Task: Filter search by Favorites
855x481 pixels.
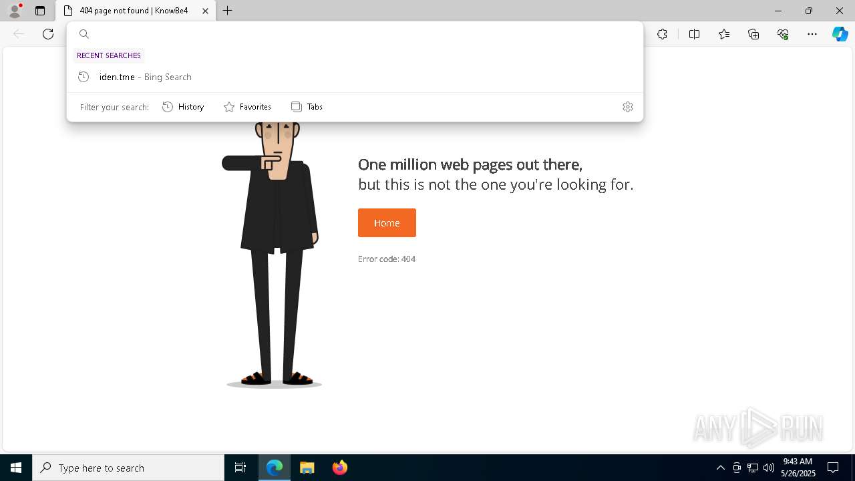Action: pyautogui.click(x=247, y=107)
